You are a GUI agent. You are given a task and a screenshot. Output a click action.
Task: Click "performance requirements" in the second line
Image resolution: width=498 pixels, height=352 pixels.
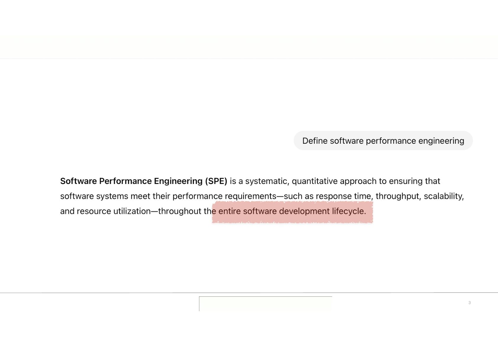(x=224, y=196)
